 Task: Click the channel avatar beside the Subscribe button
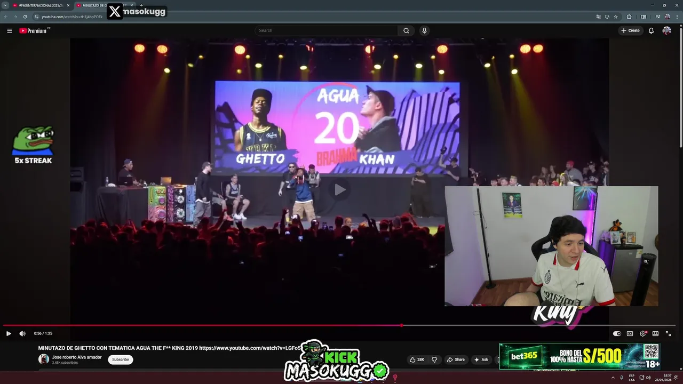44,359
